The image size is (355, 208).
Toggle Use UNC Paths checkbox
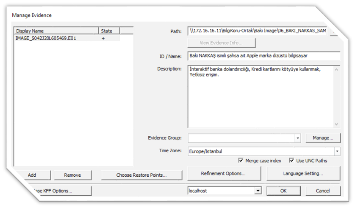291,161
